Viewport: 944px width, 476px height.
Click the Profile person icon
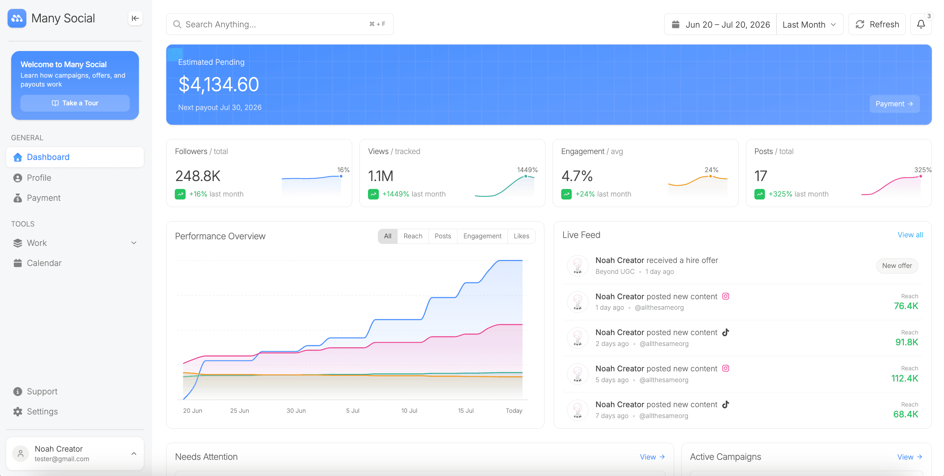tap(17, 178)
